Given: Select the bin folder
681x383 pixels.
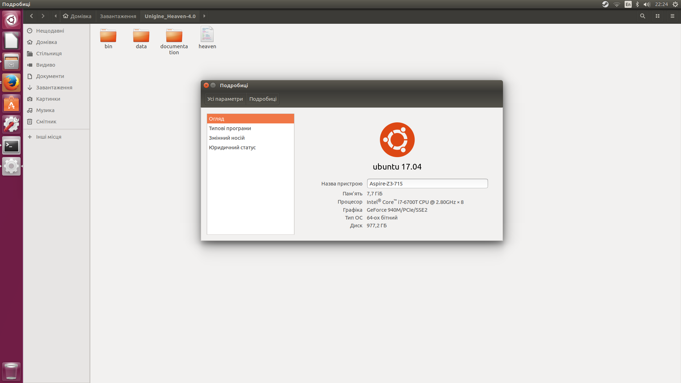Looking at the screenshot, I should pos(108,38).
